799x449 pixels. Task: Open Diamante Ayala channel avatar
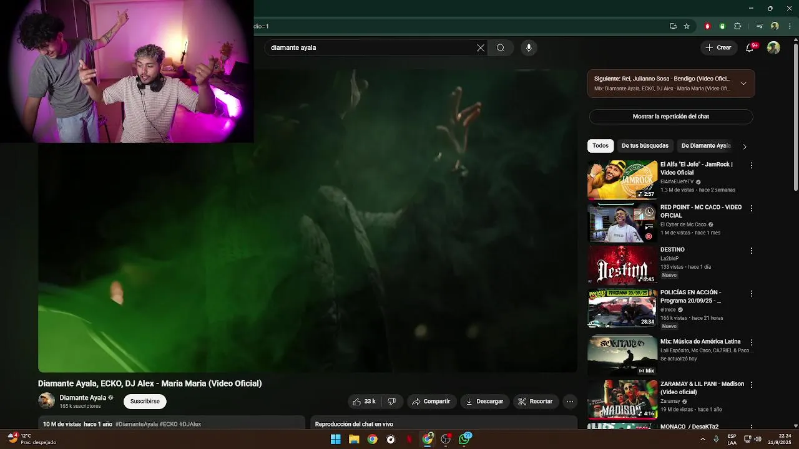pyautogui.click(x=46, y=400)
